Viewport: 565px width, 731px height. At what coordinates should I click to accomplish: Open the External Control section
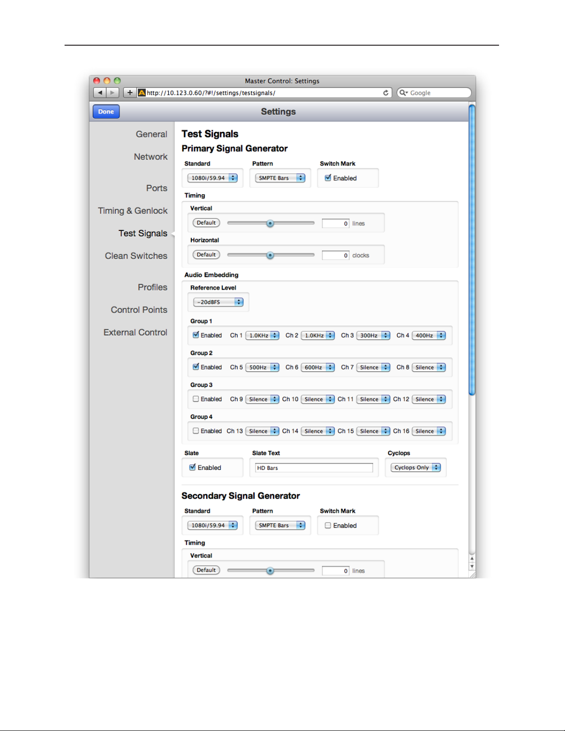(x=135, y=333)
